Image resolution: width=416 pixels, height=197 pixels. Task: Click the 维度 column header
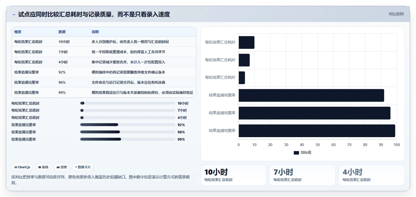pyautogui.click(x=18, y=32)
